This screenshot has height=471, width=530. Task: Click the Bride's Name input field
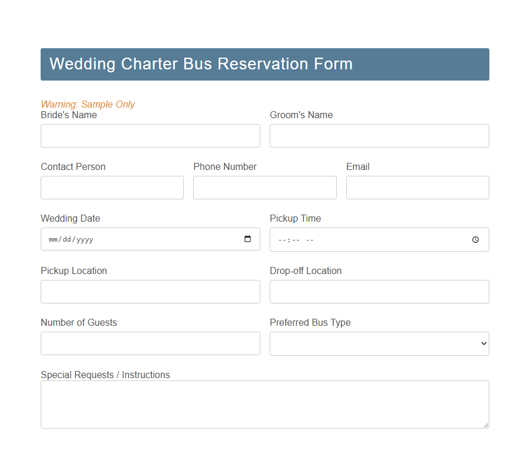coord(150,136)
